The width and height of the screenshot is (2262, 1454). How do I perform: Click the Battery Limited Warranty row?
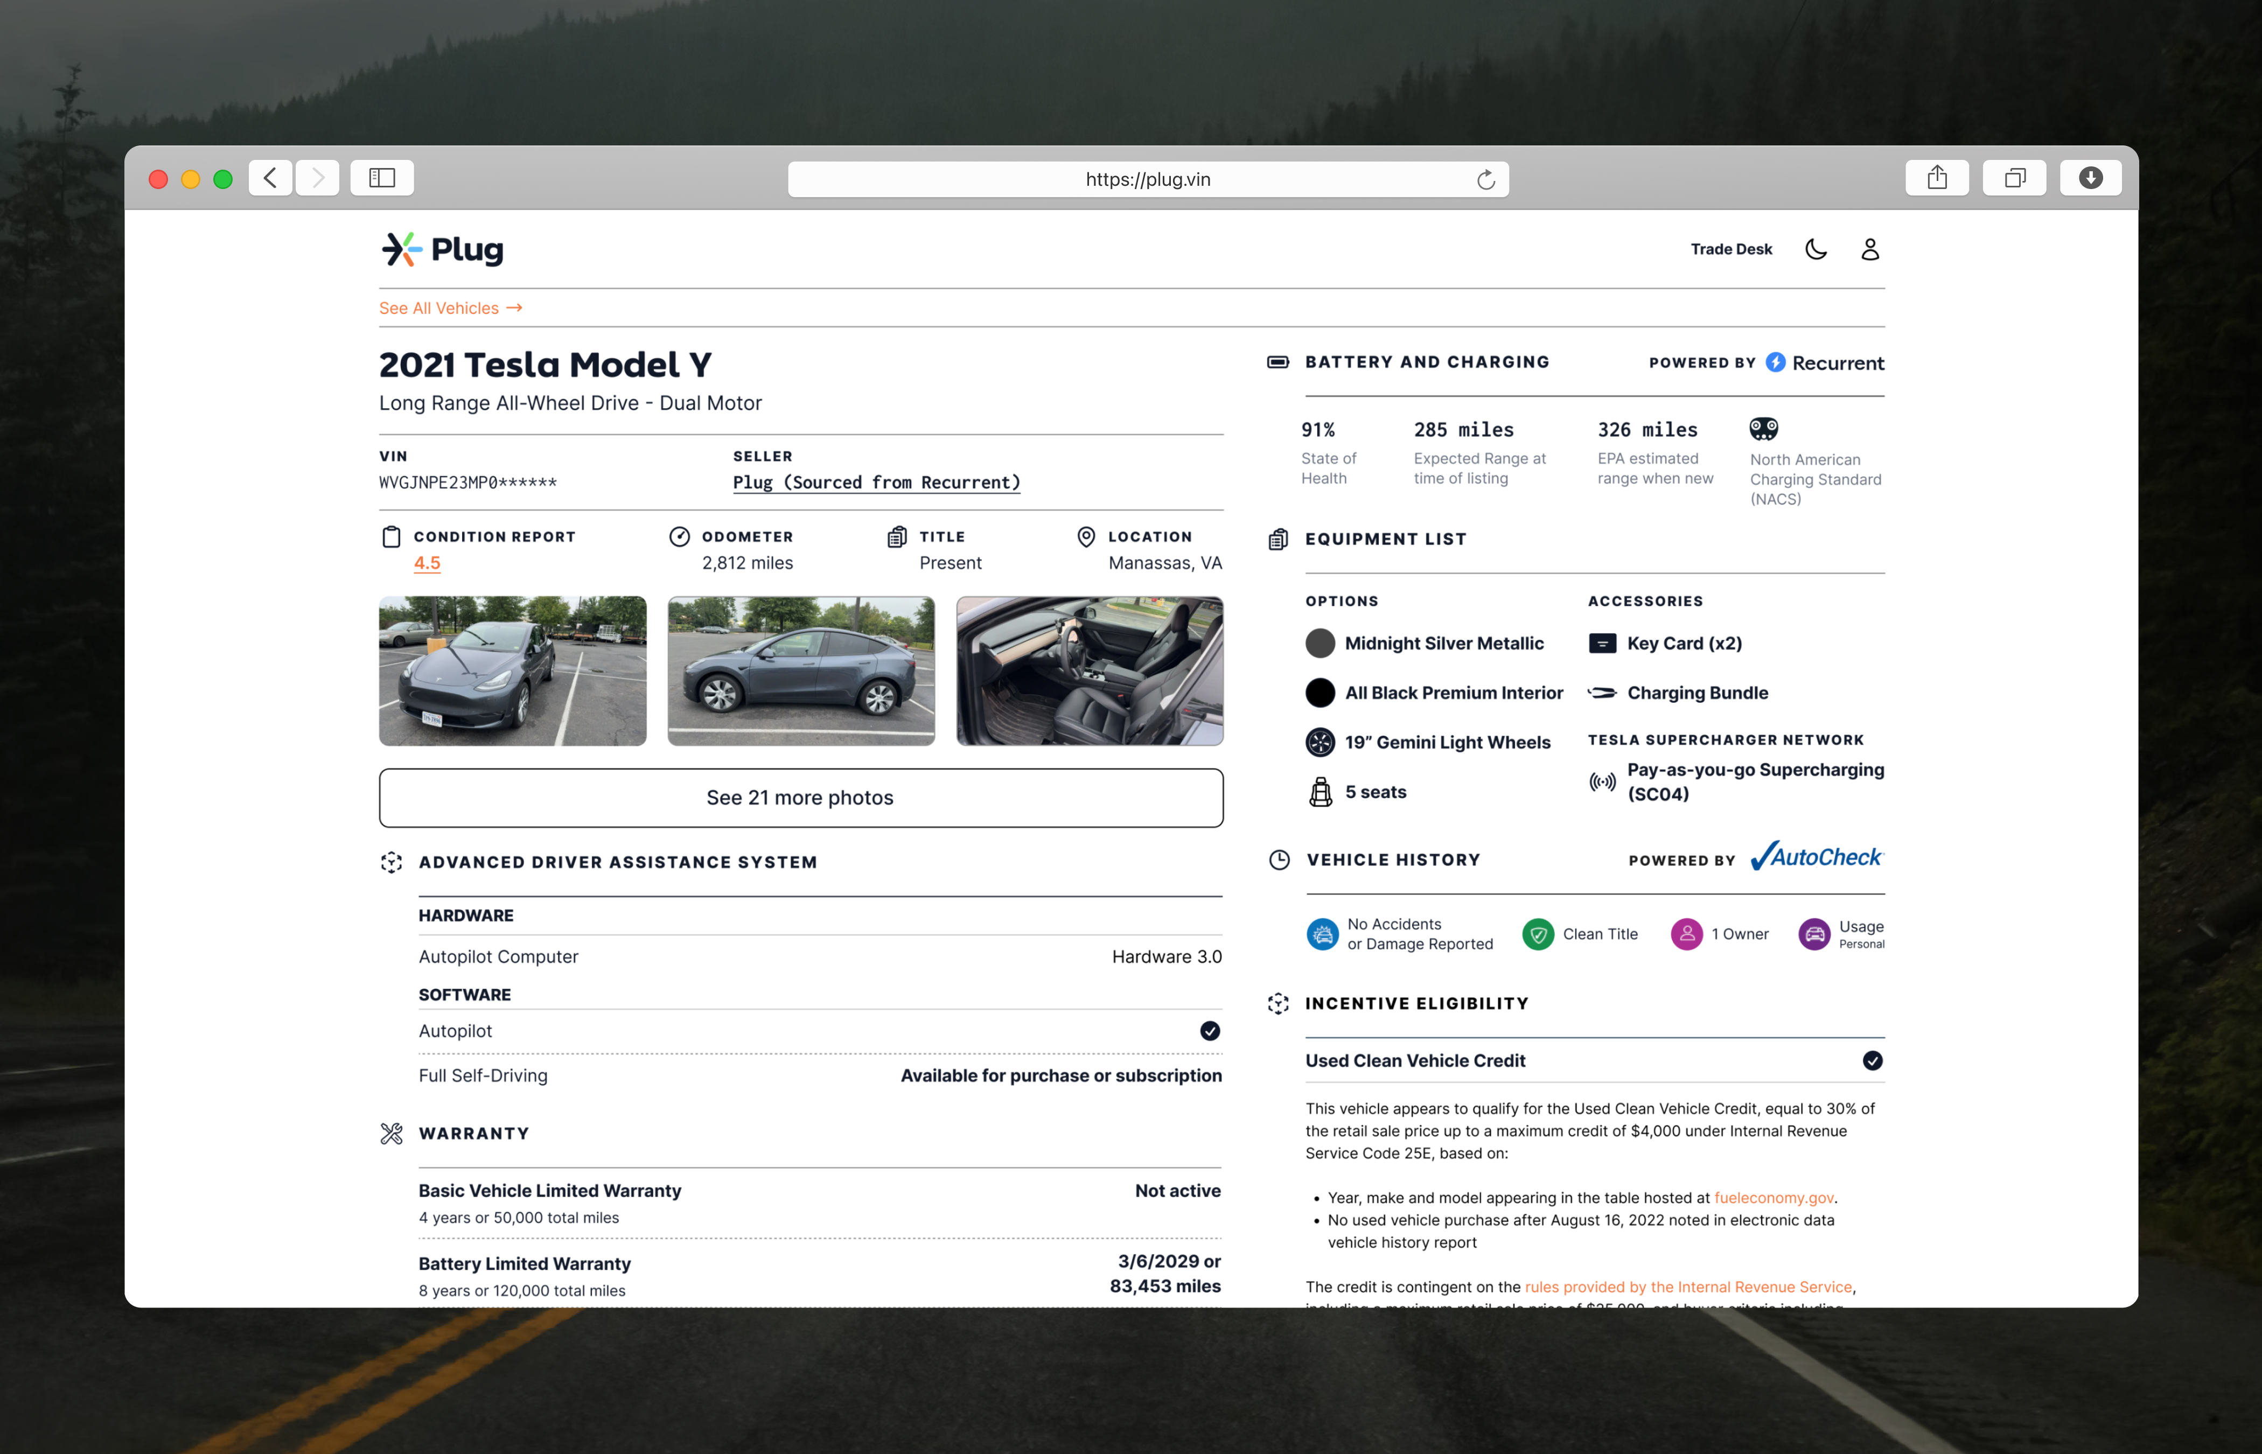[820, 1275]
